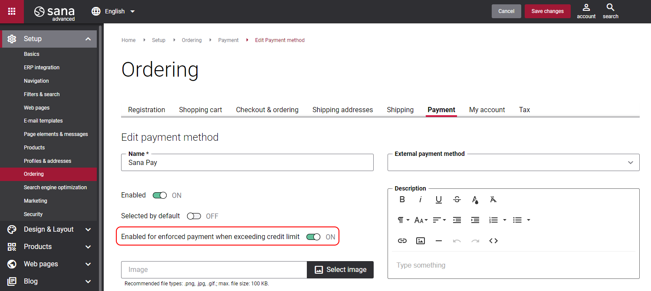Go to Home breadcrumb link
This screenshot has width=651, height=291.
point(128,40)
